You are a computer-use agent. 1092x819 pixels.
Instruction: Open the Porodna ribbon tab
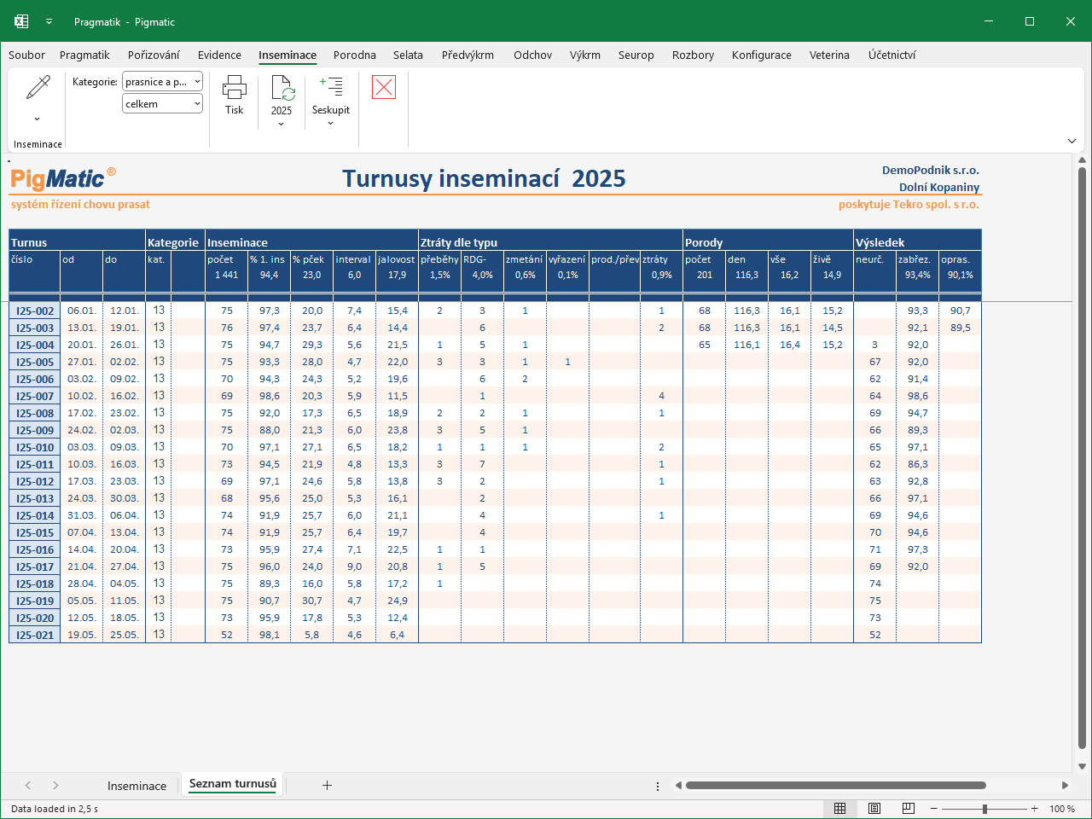(x=355, y=55)
